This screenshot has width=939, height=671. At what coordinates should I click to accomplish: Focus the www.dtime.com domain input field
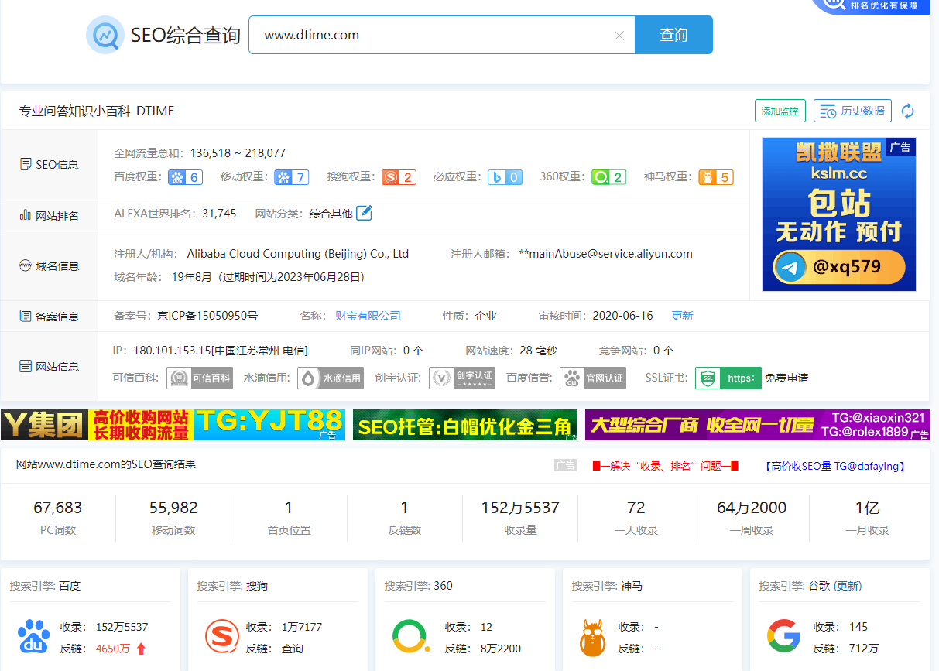(x=441, y=35)
